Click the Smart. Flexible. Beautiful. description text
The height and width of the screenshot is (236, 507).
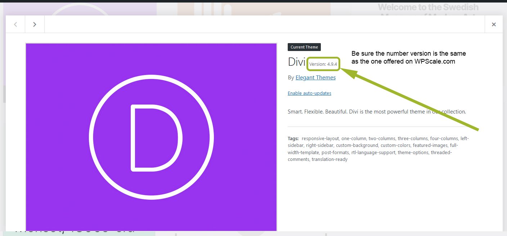(x=377, y=112)
